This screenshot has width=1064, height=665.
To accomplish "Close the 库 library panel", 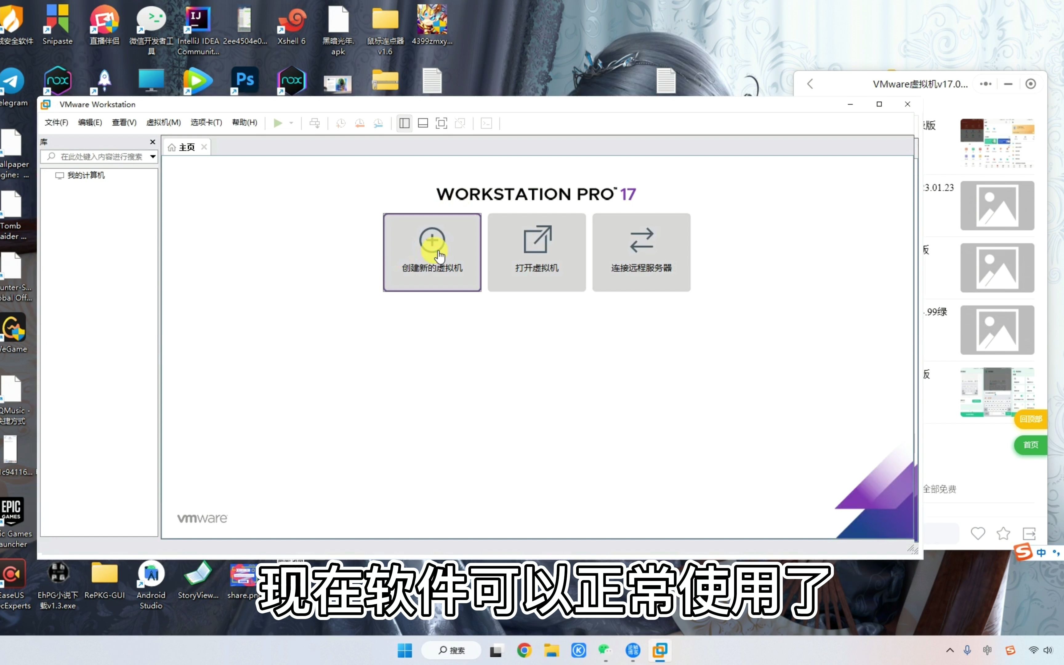I will pos(153,142).
